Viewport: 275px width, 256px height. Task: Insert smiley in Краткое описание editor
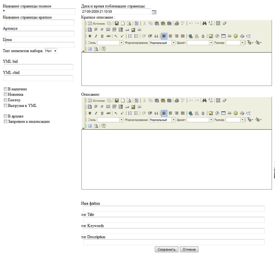point(236,36)
